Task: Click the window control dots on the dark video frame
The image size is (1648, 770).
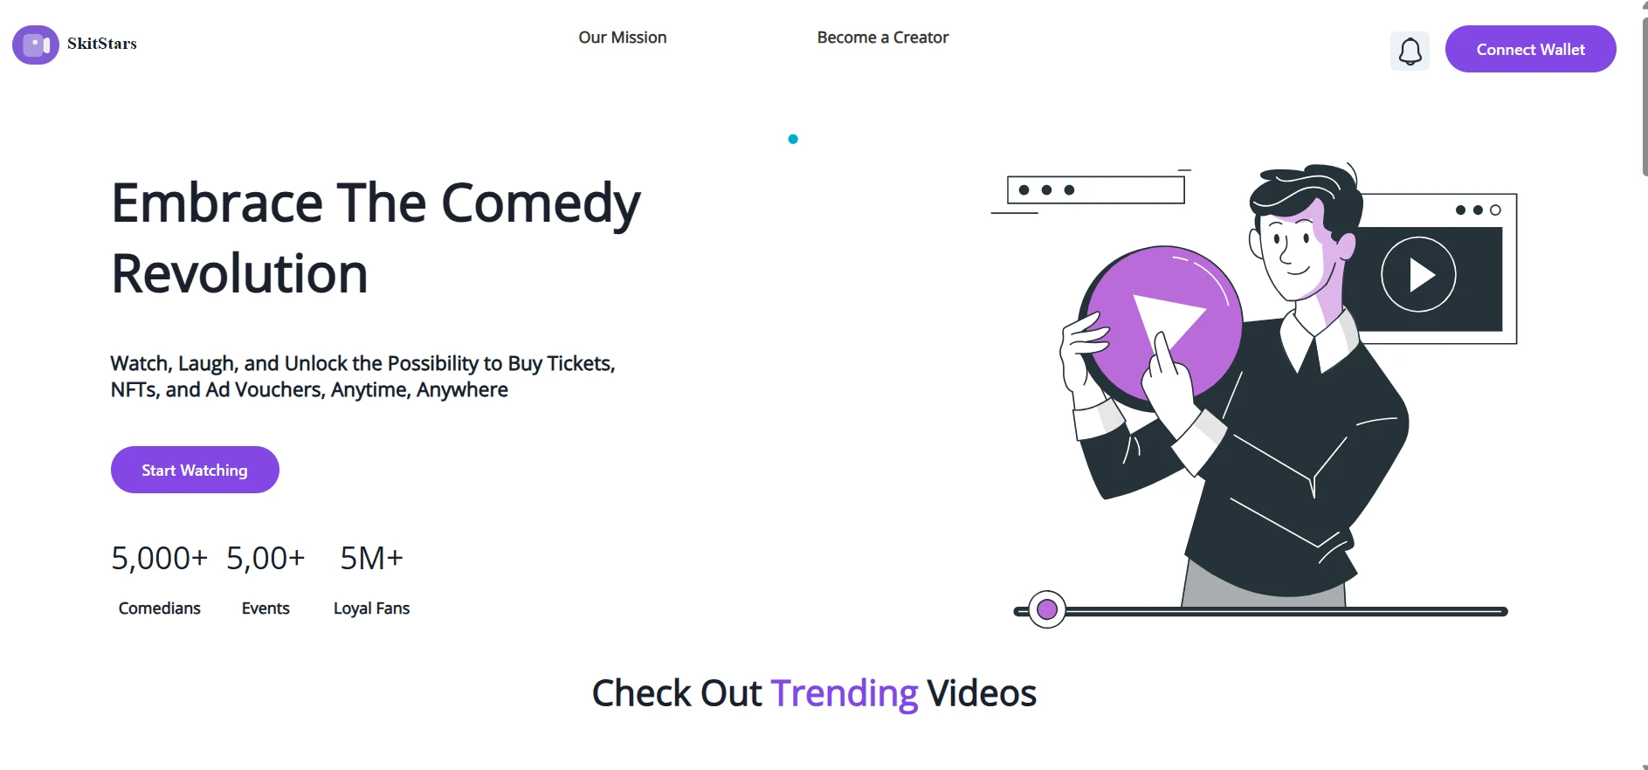Action: pyautogui.click(x=1478, y=210)
